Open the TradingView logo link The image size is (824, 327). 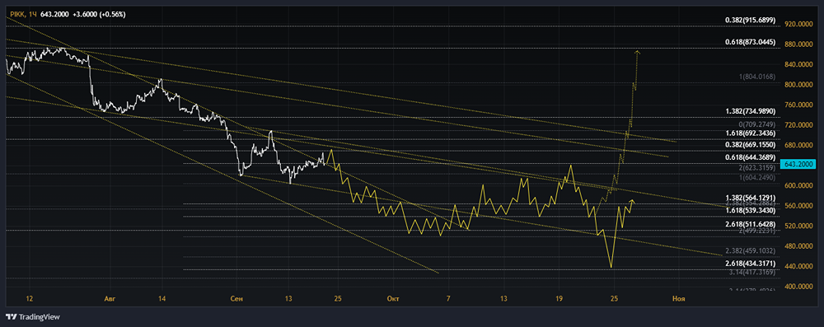pyautogui.click(x=33, y=317)
